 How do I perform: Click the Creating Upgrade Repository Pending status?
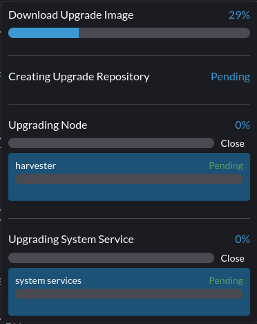(231, 77)
